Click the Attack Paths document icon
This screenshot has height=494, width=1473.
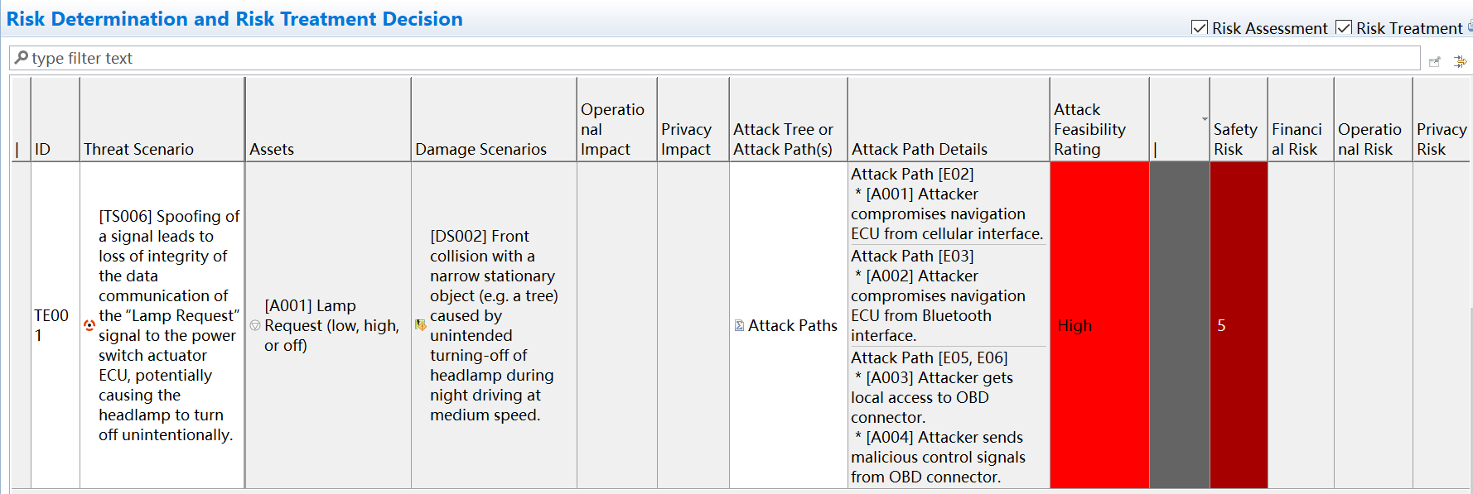[x=739, y=325]
